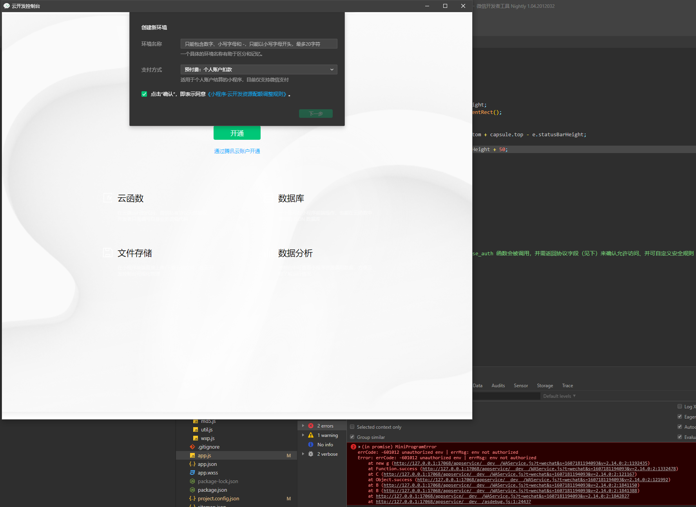The width and height of the screenshot is (696, 507).
Task: Expand the 2 verbose group
Action: (303, 454)
